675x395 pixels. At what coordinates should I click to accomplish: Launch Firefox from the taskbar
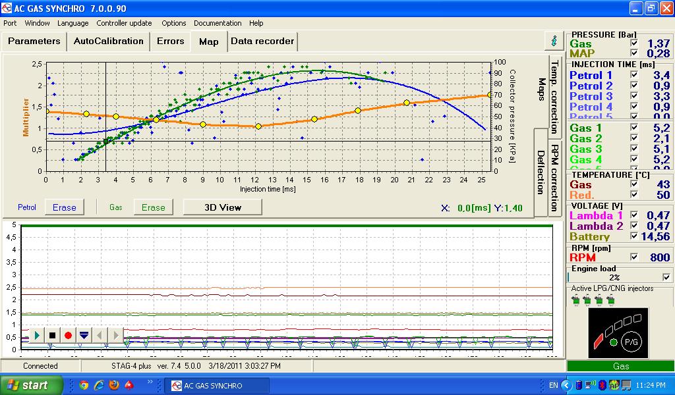pos(114,384)
